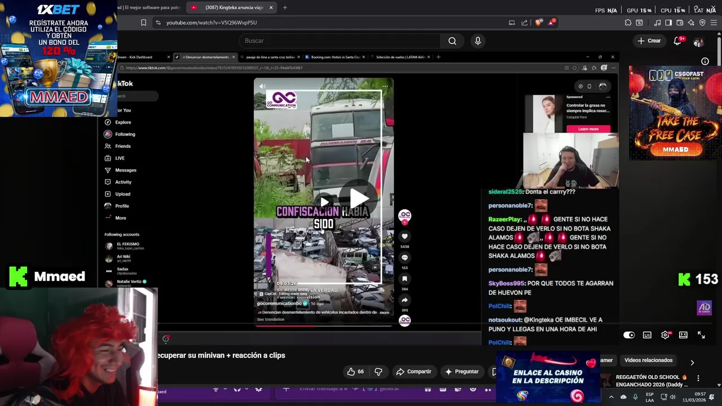This screenshot has width=722, height=406.
Task: Open the browser extensions puzzle icon
Action: (x=628, y=23)
